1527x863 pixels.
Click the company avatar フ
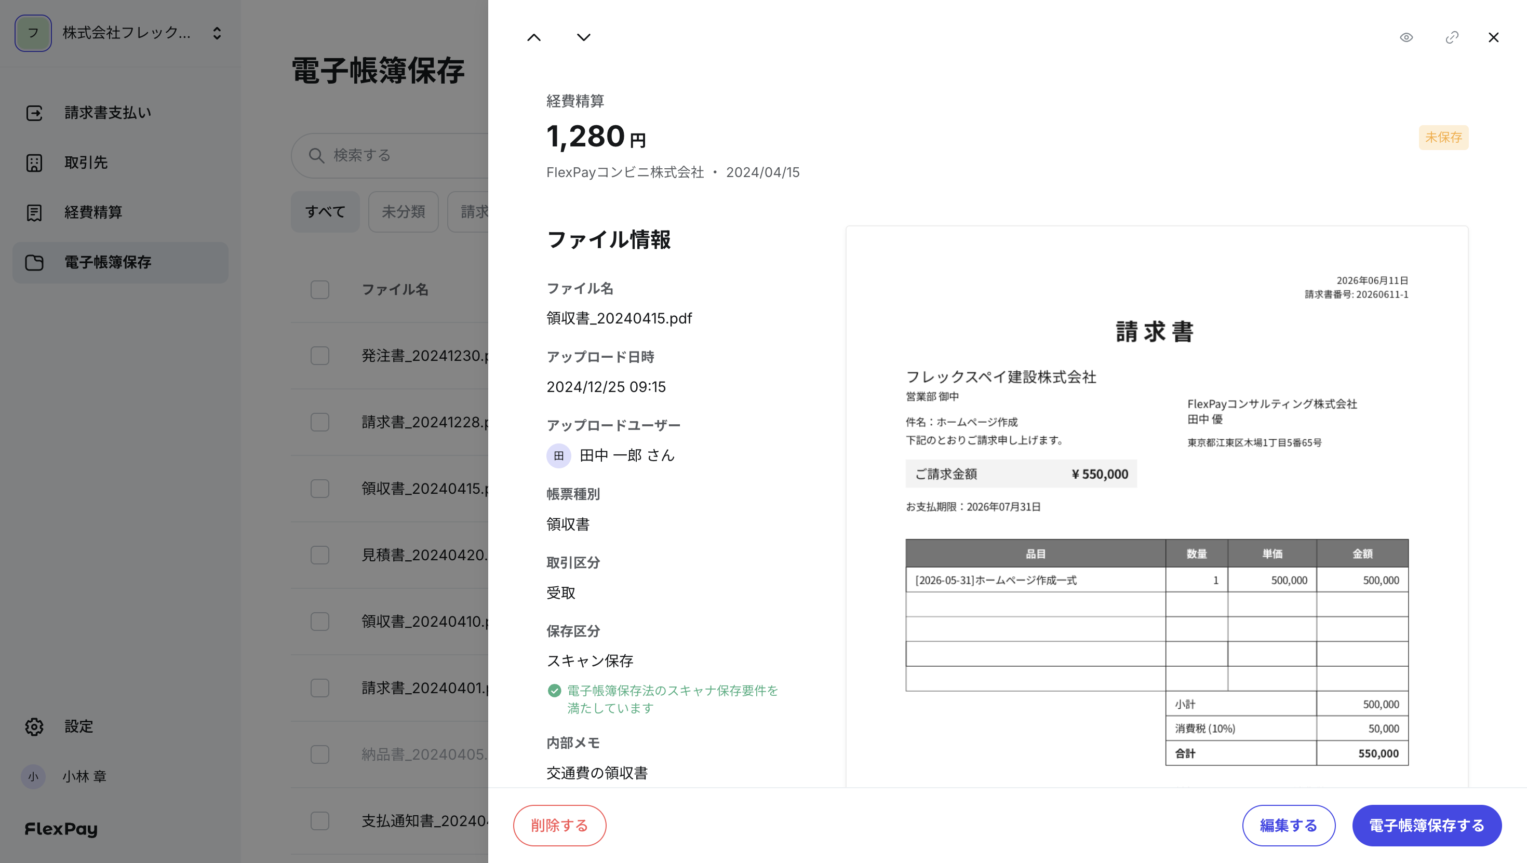tap(33, 33)
